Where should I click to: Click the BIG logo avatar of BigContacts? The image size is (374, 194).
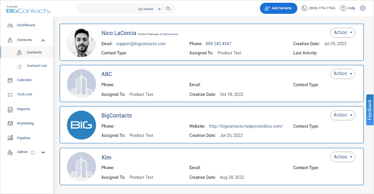click(x=81, y=125)
